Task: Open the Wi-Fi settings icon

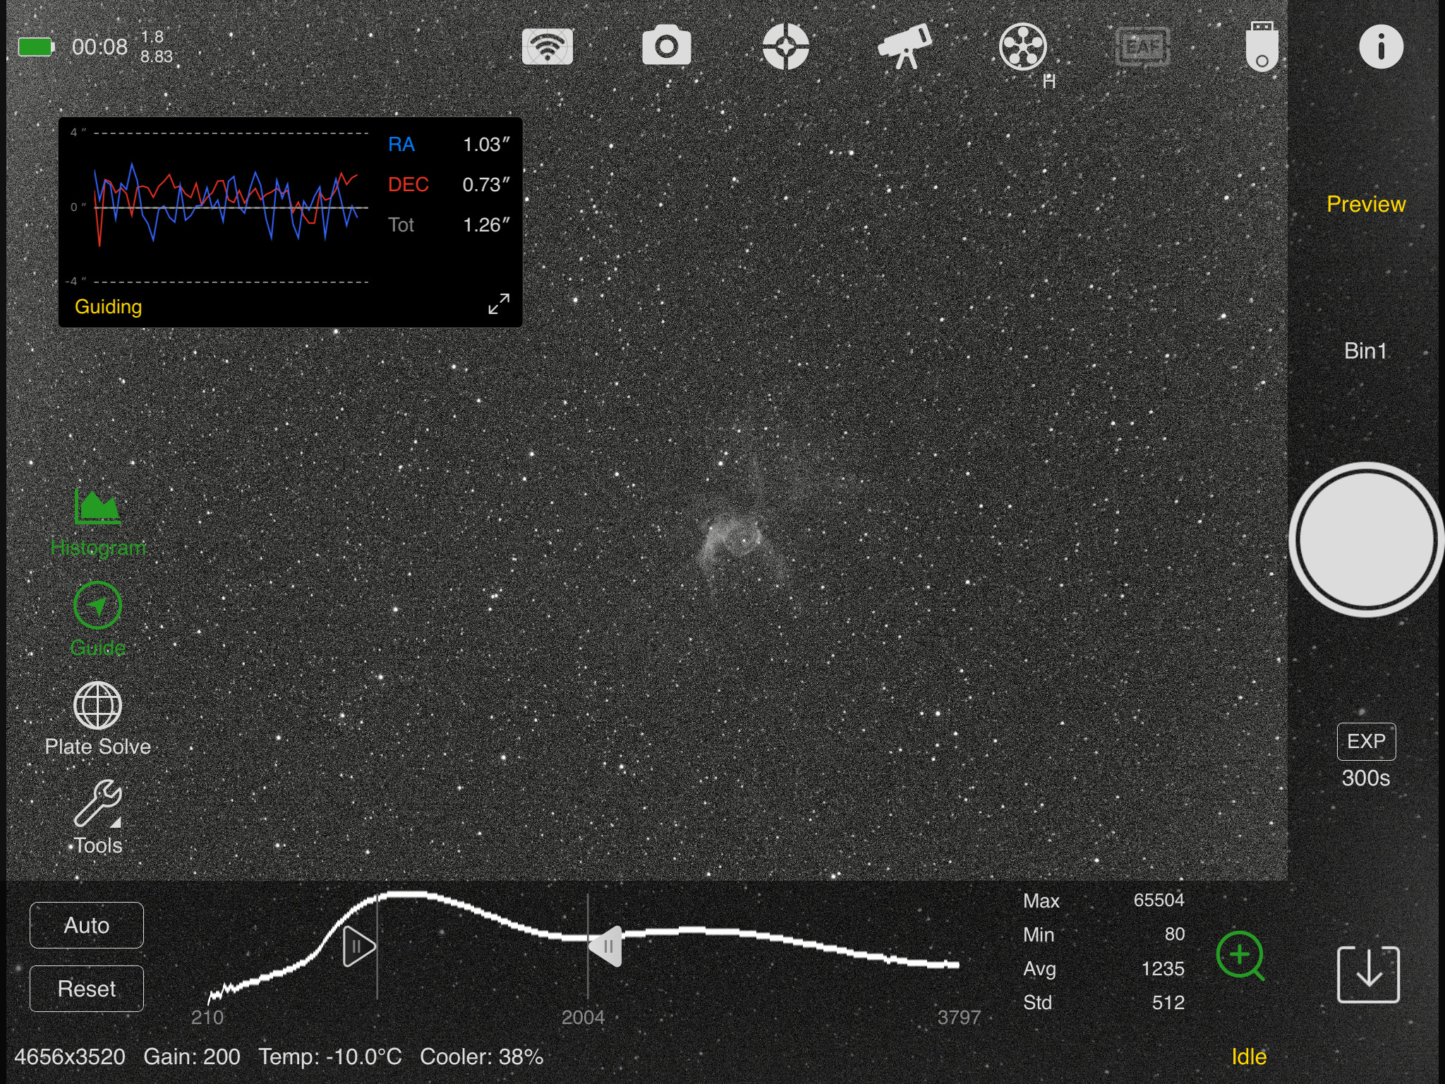Action: tap(547, 47)
